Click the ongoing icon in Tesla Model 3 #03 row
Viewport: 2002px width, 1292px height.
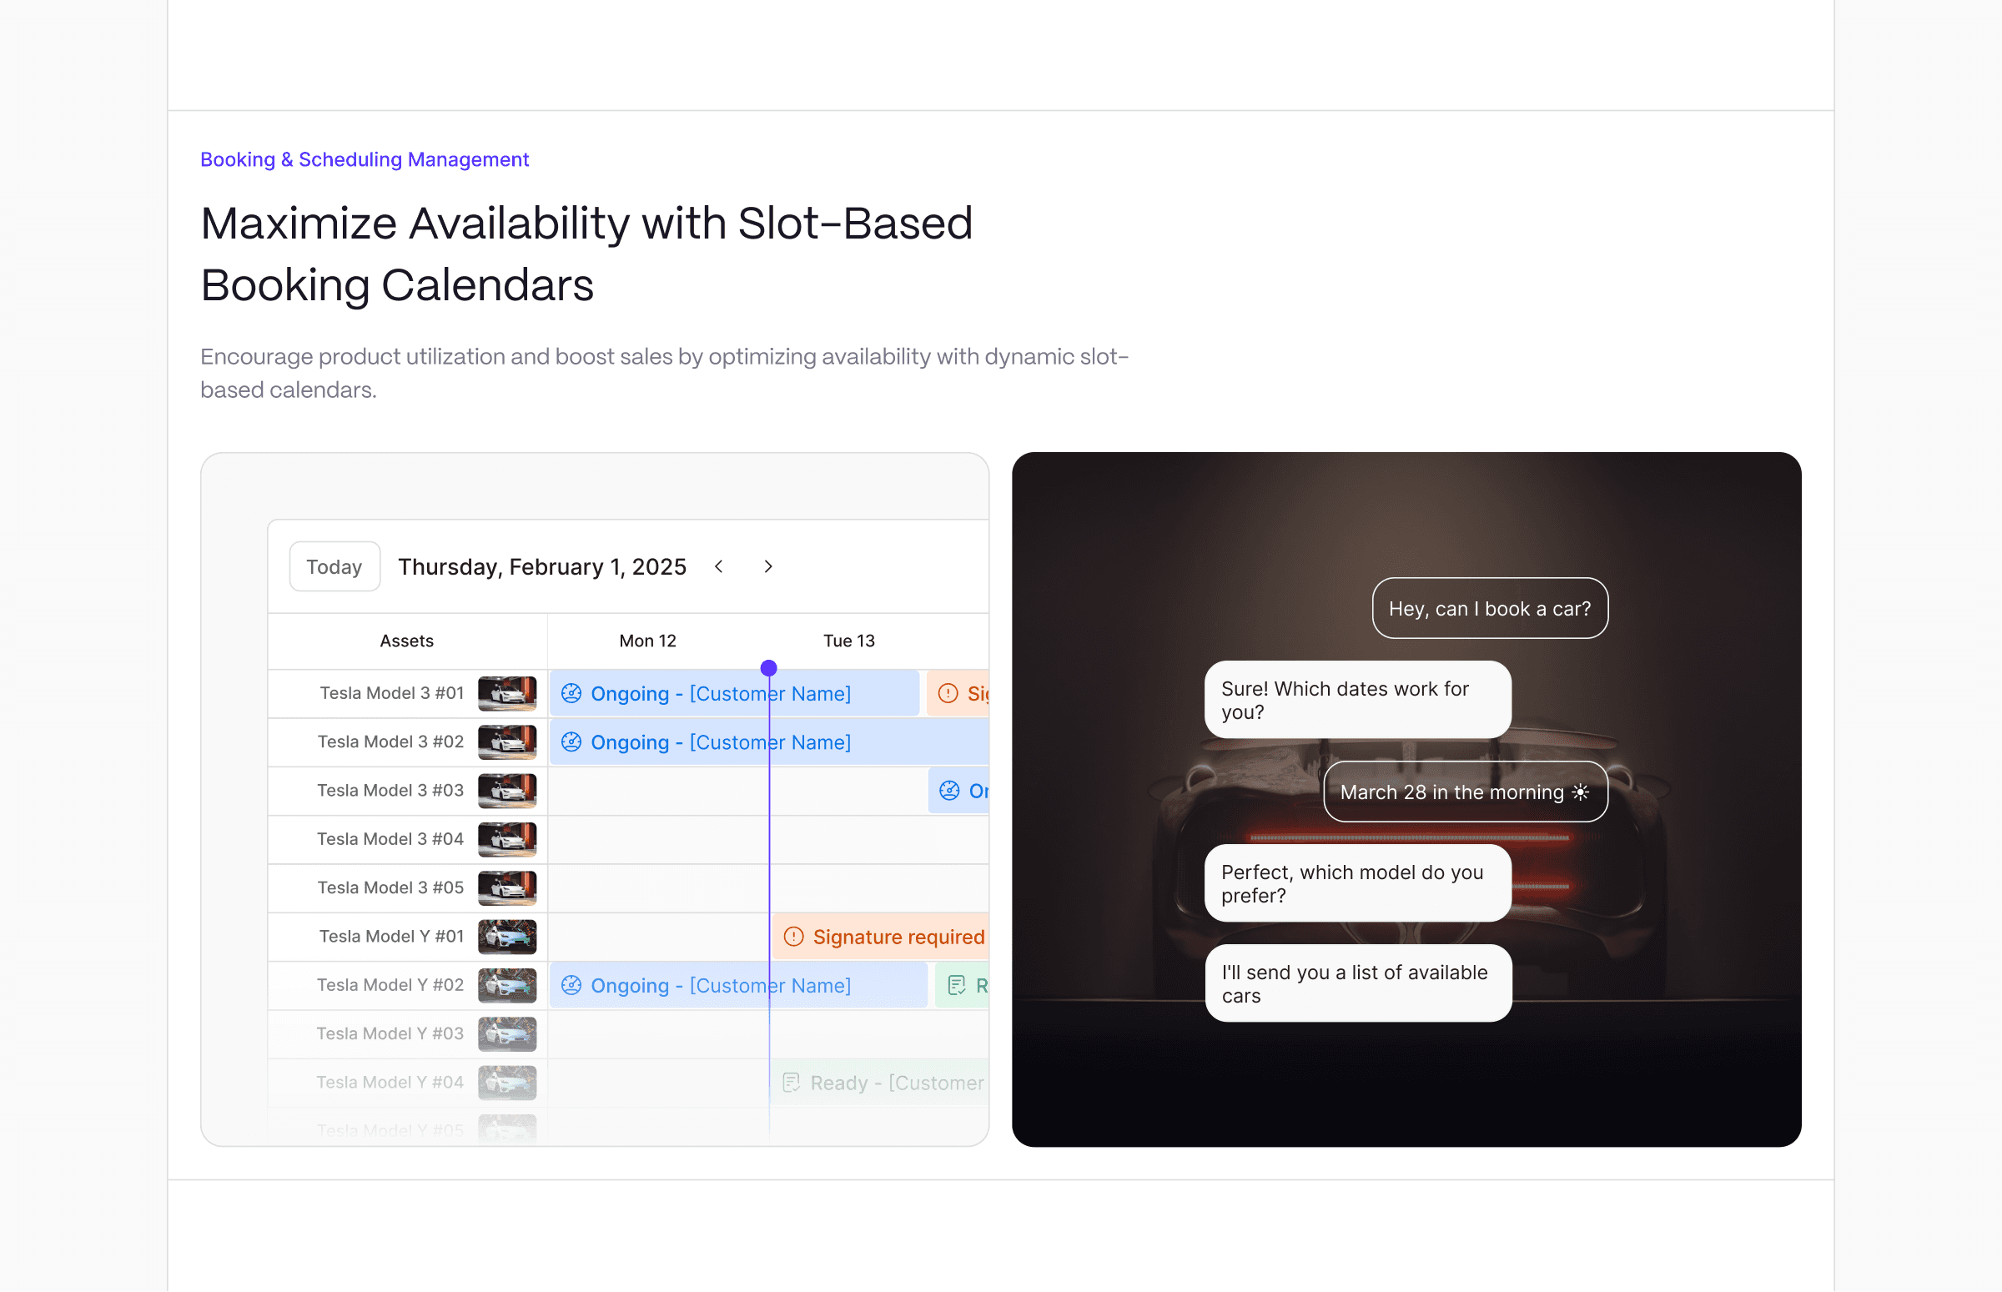pos(950,791)
